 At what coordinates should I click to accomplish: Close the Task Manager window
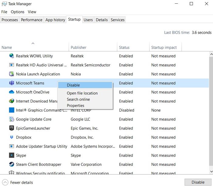click(207, 4)
